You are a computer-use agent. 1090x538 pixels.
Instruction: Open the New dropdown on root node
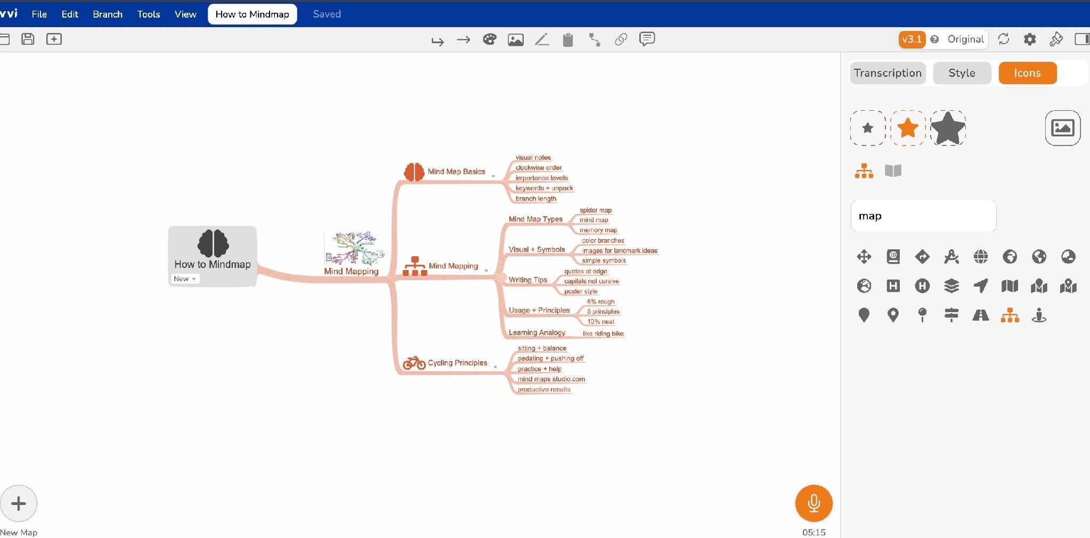coord(185,279)
